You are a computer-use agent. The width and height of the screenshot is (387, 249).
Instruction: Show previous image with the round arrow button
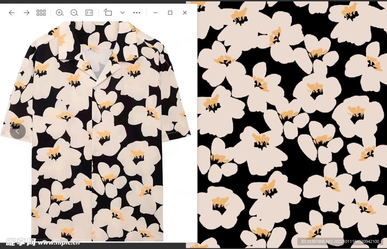pyautogui.click(x=17, y=131)
